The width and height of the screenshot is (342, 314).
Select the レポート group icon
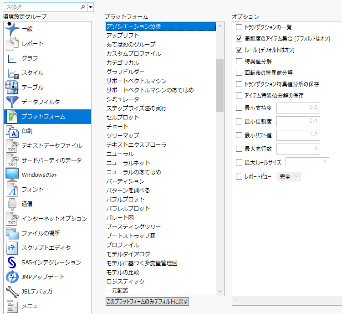point(12,44)
